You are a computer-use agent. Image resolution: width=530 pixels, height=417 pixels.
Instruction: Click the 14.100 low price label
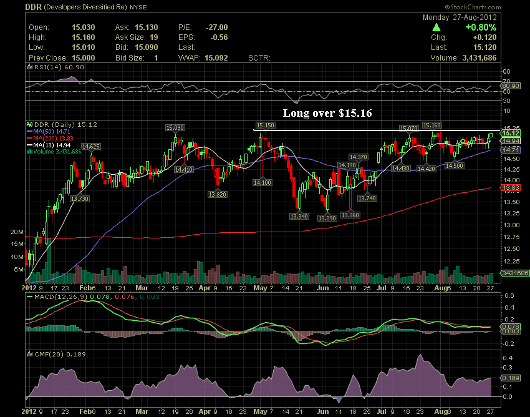click(x=263, y=182)
